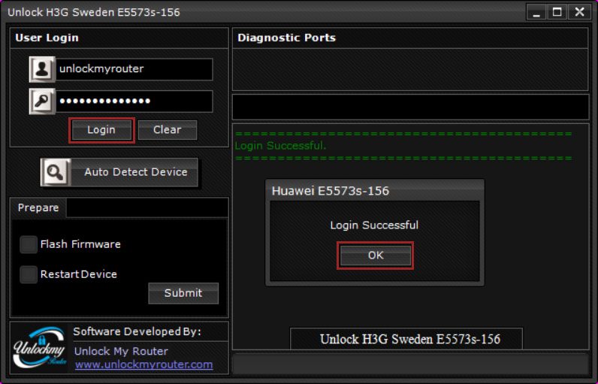
Task: Click the magnifier icon on Auto Detect Device
Action: [56, 172]
